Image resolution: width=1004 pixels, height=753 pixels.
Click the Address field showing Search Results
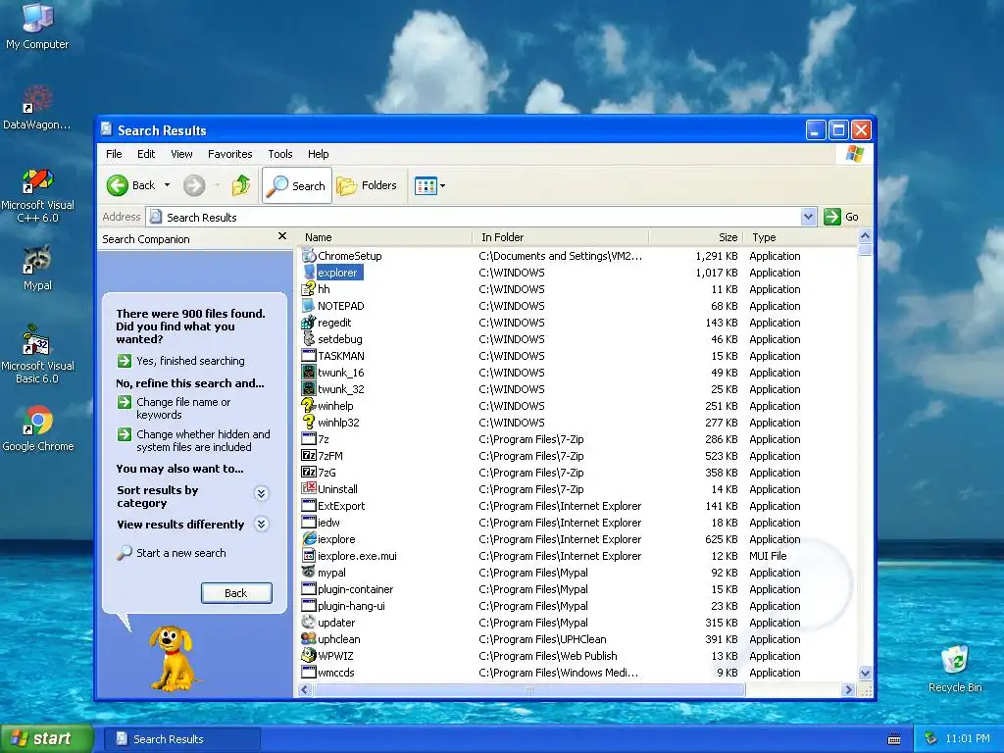coord(474,217)
